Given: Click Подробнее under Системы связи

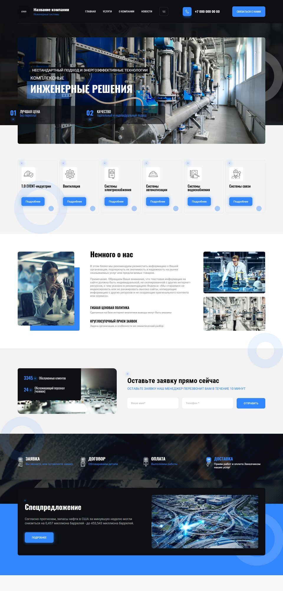Looking at the screenshot, I should [x=241, y=202].
